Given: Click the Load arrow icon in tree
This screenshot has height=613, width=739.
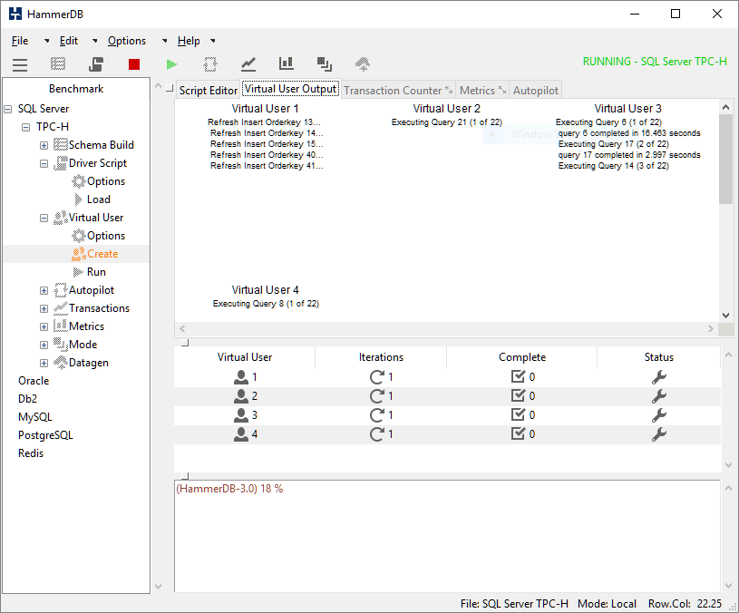Looking at the screenshot, I should [x=78, y=199].
